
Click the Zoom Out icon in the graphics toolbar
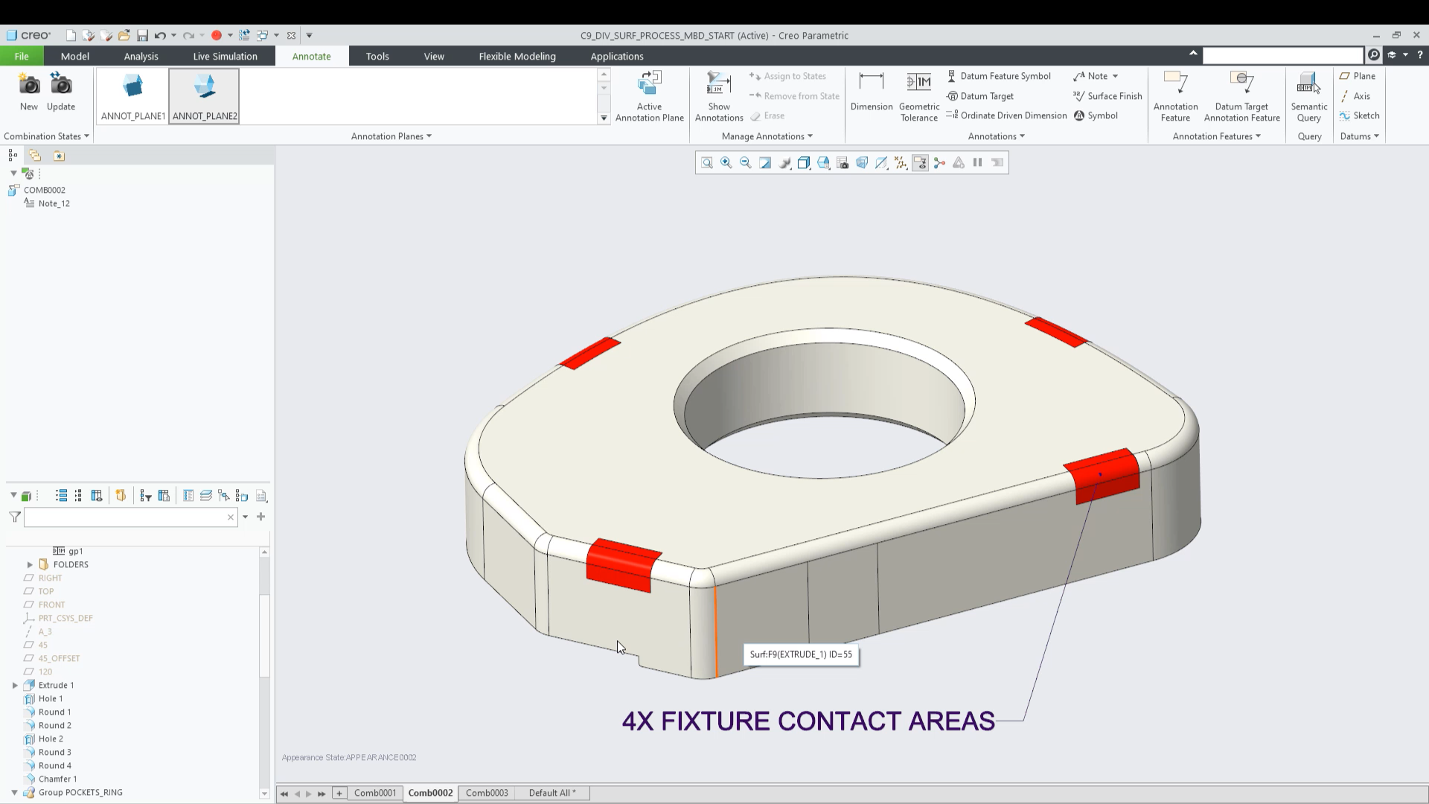pos(745,162)
